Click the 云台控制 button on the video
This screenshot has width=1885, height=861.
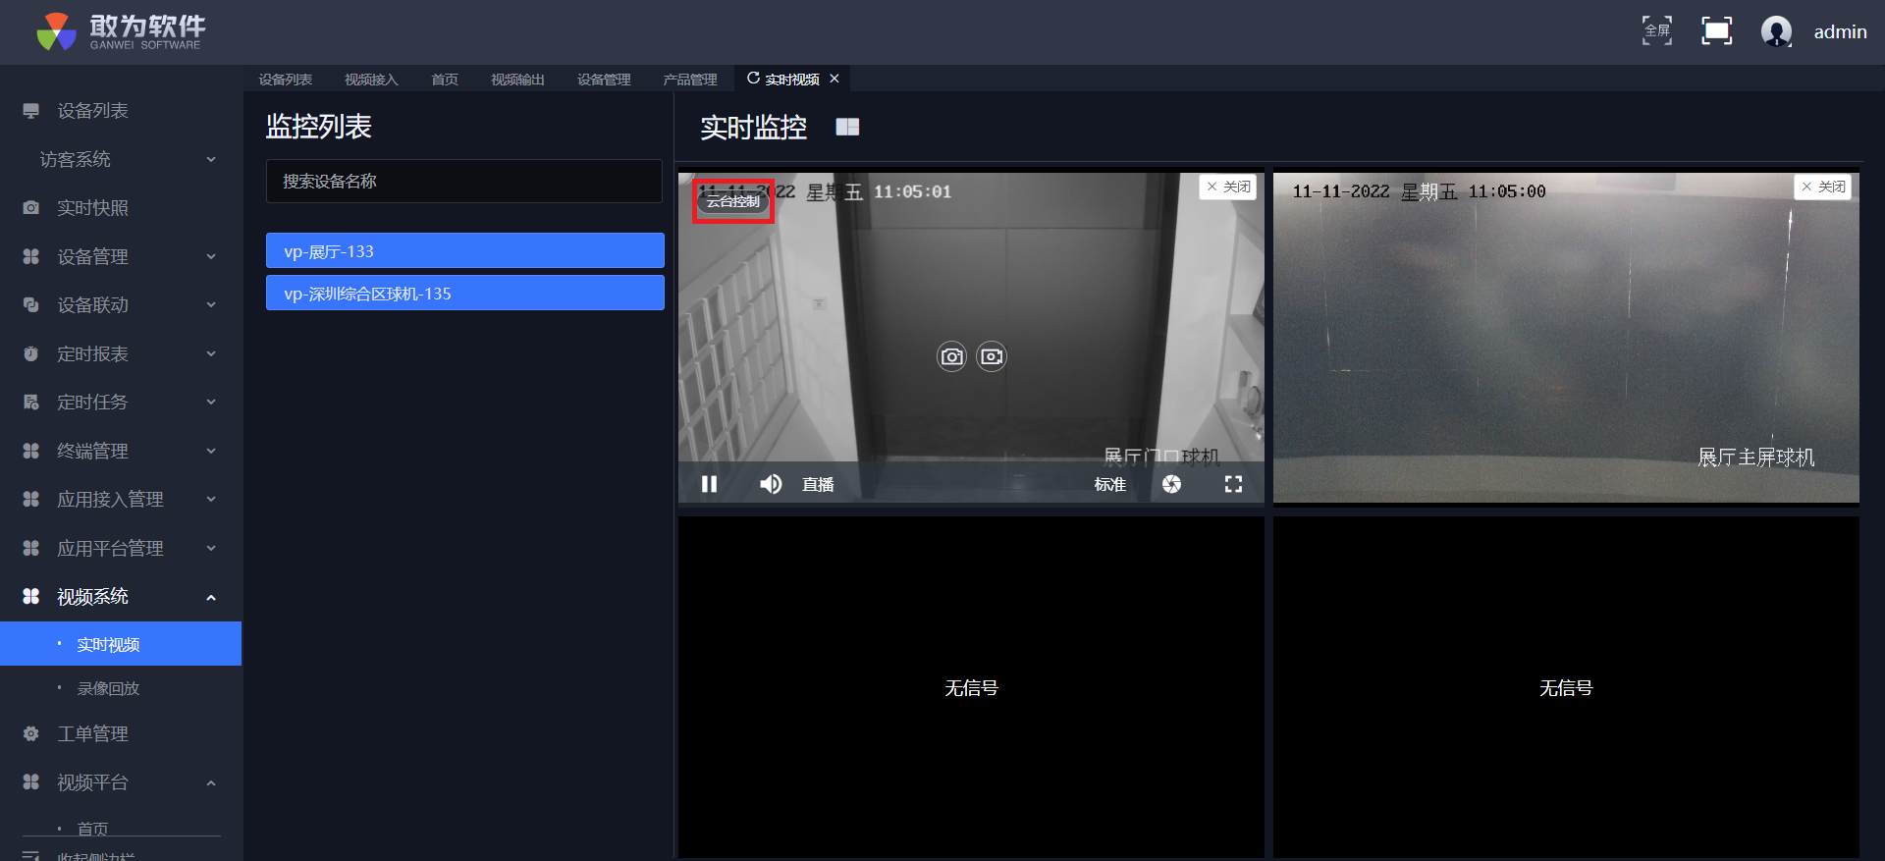click(x=733, y=201)
